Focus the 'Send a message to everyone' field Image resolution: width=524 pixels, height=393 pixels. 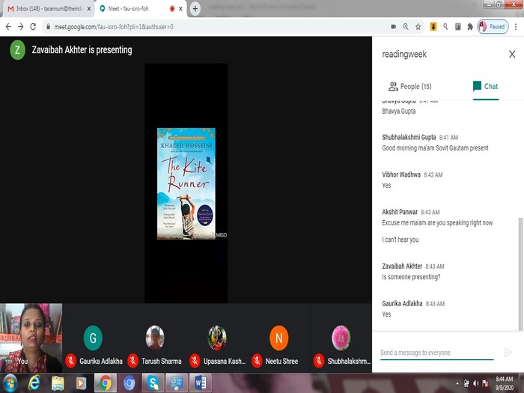(436, 353)
